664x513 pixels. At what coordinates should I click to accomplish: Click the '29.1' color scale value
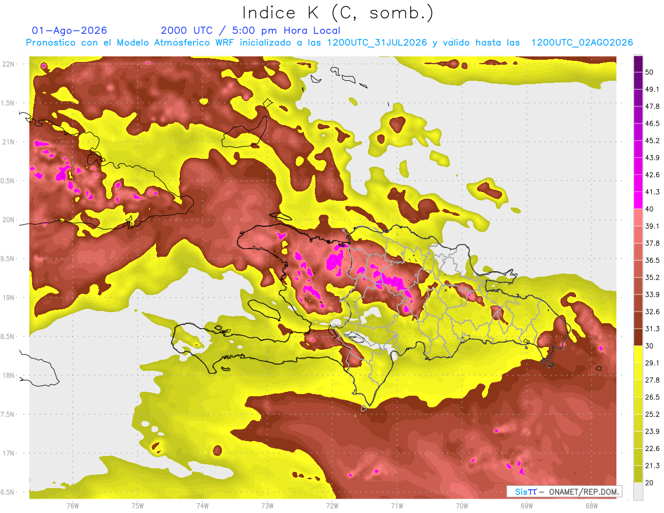point(652,363)
